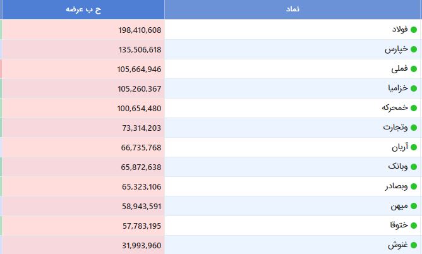The width and height of the screenshot is (422, 254).
Task: Click the green status dot beside فولاد
Action: tap(414, 30)
